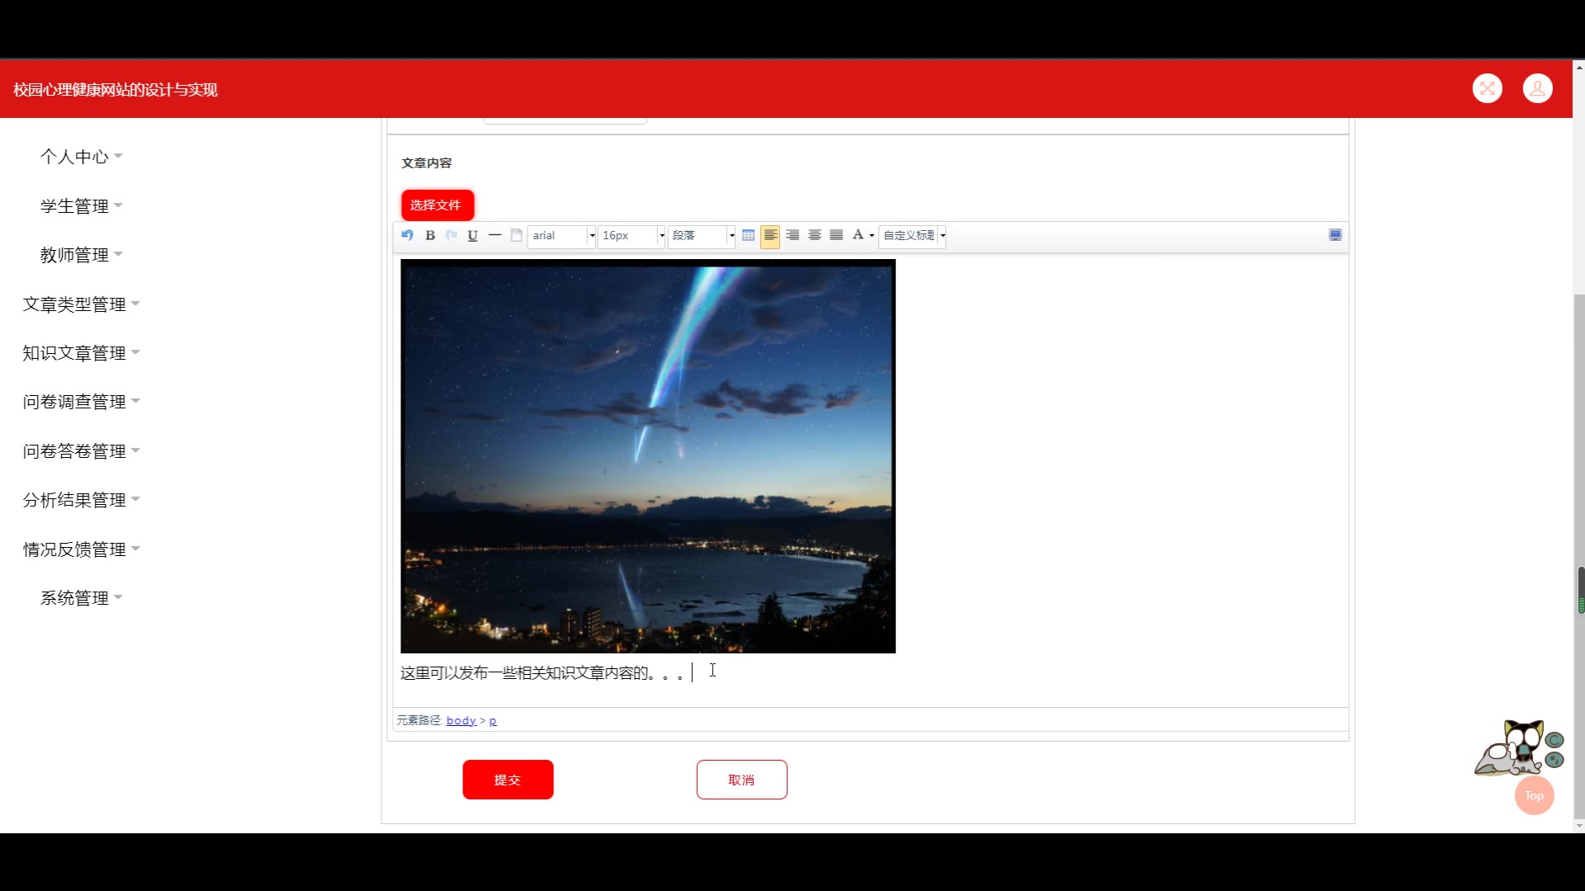Cancel editing with the 取消 button
The image size is (1585, 891).
pyautogui.click(x=741, y=780)
